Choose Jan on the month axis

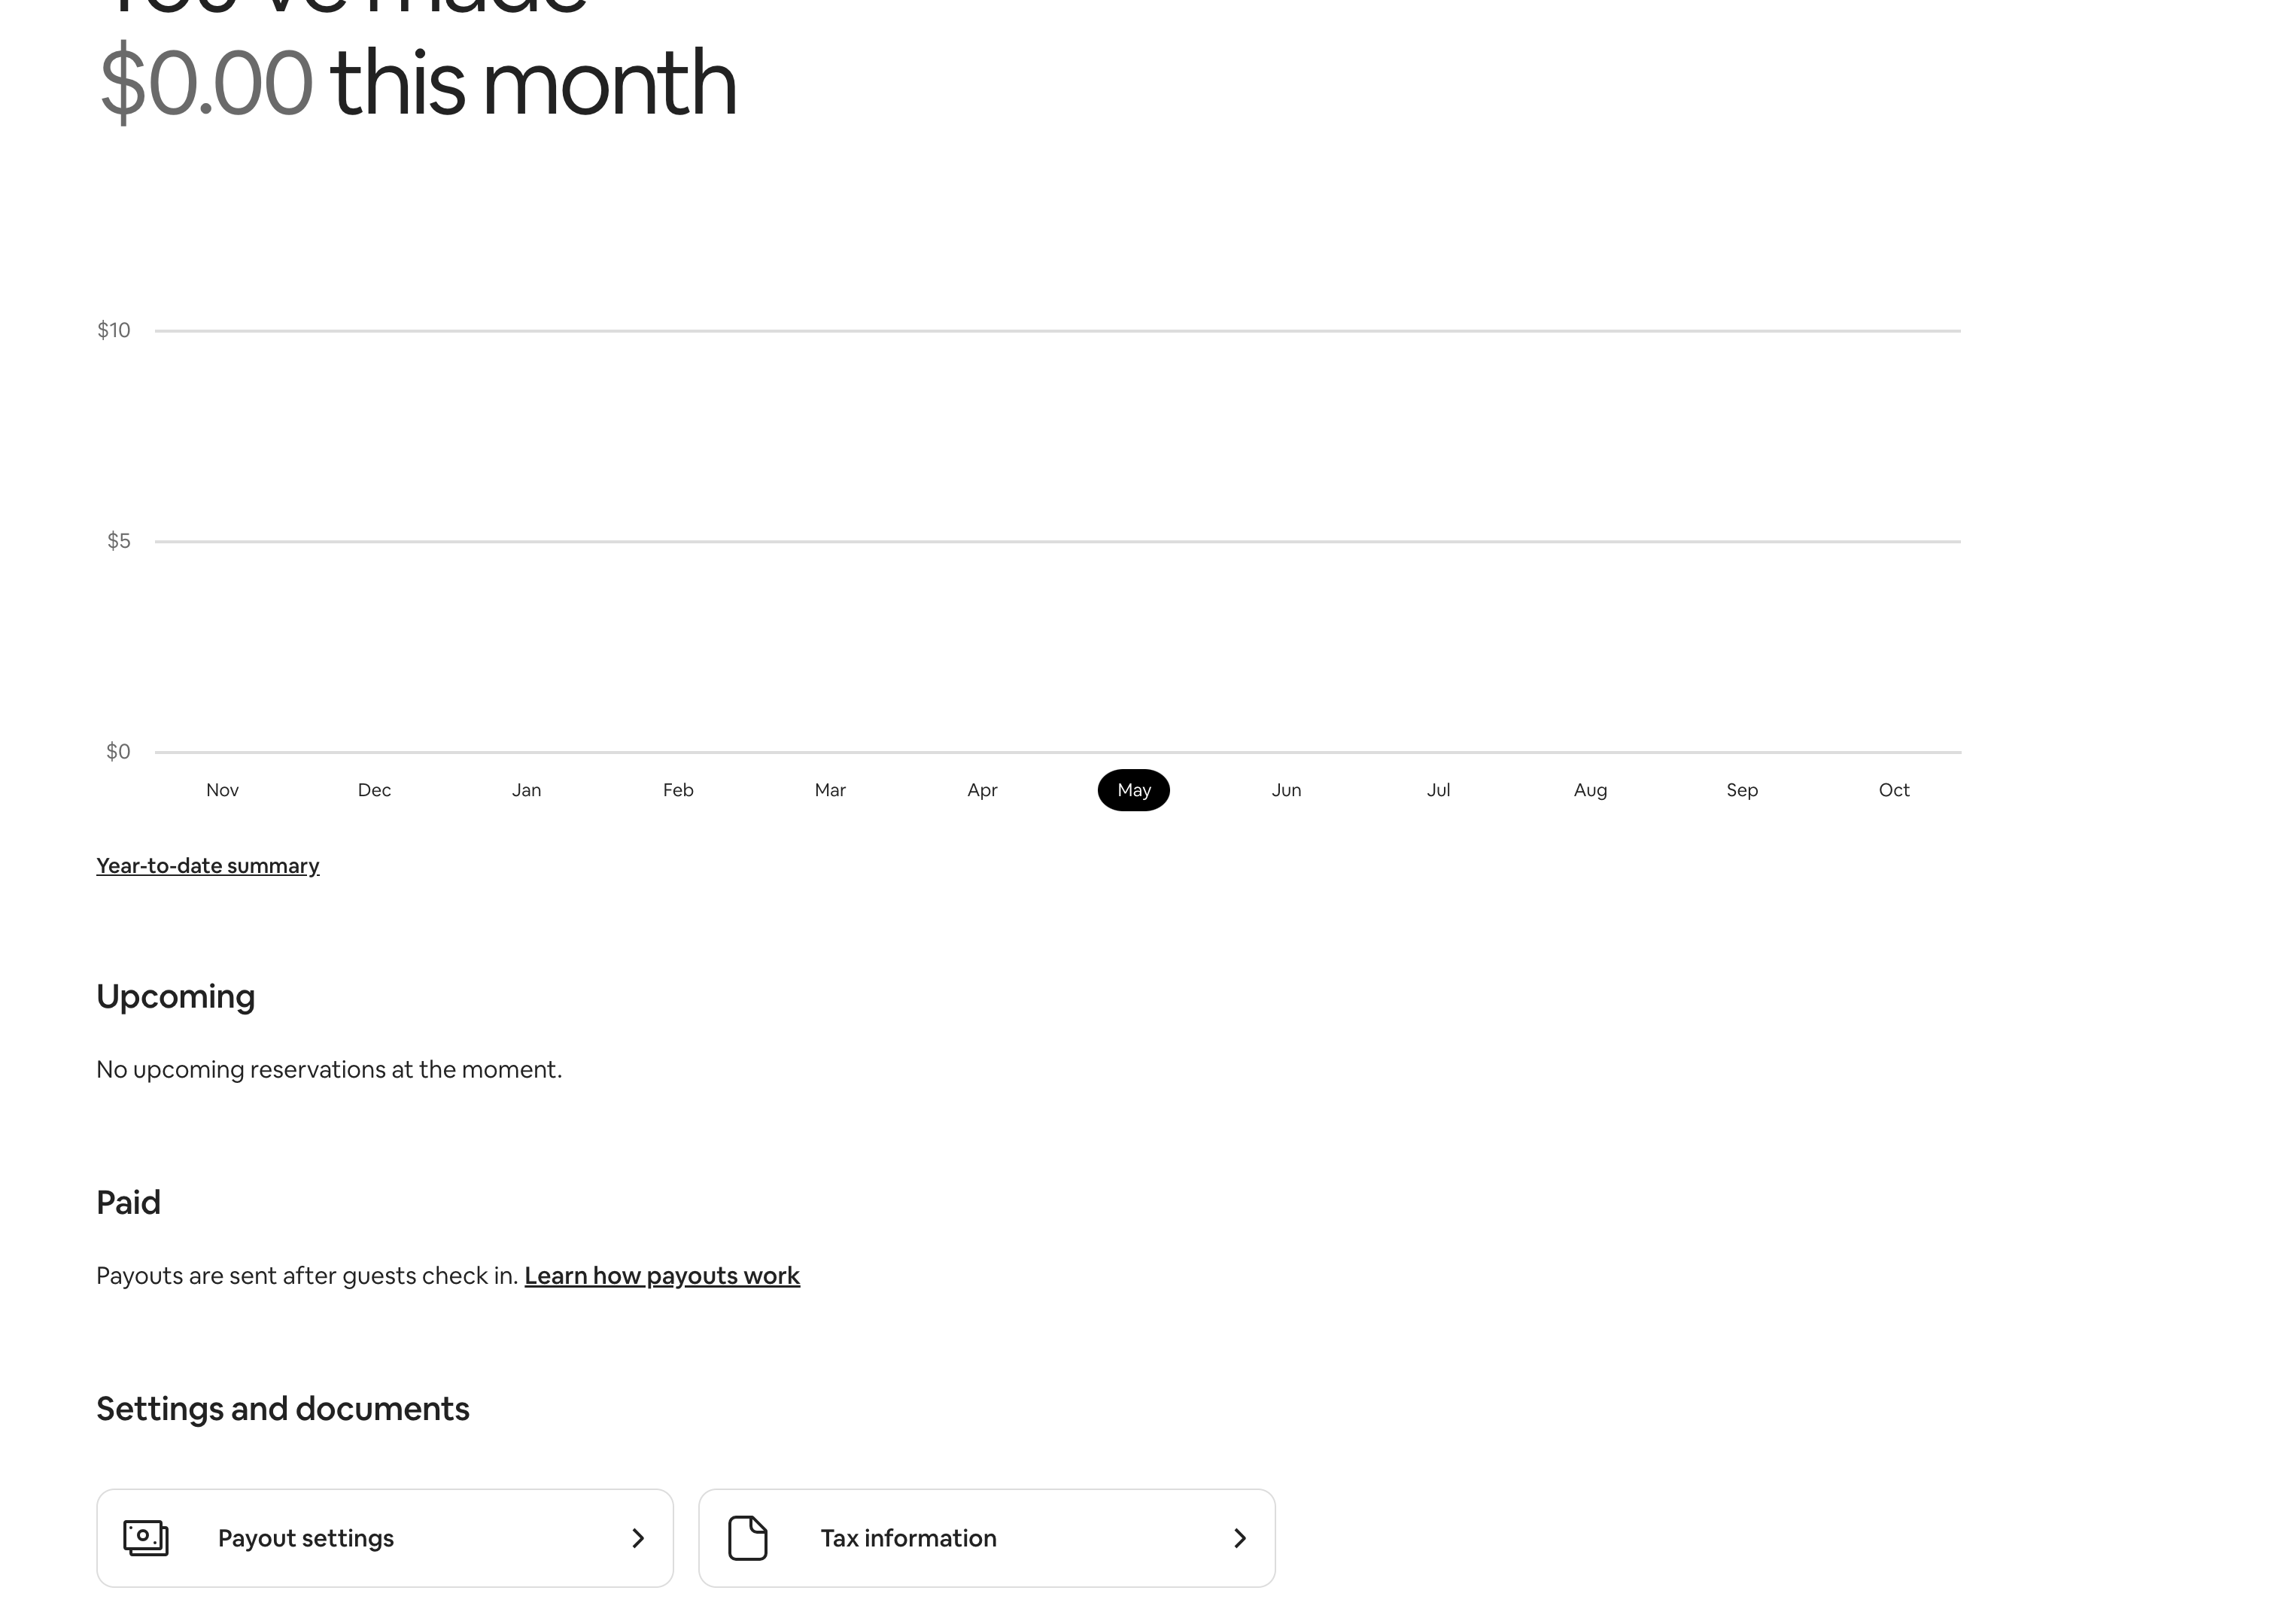(x=526, y=790)
